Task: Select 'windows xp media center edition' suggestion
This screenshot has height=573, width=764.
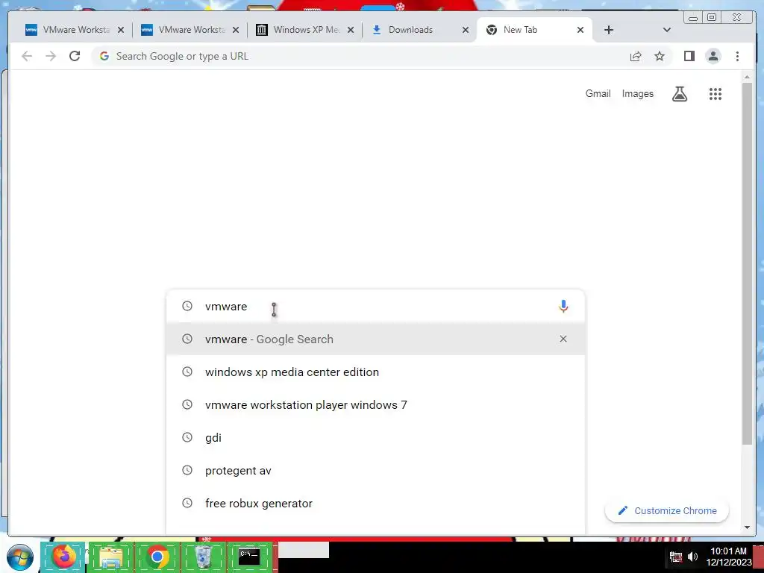Action: [375, 372]
